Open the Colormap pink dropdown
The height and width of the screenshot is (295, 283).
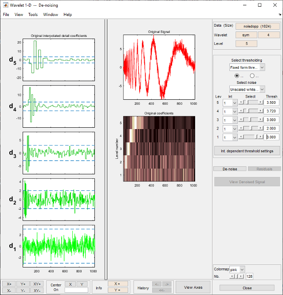[237, 269]
